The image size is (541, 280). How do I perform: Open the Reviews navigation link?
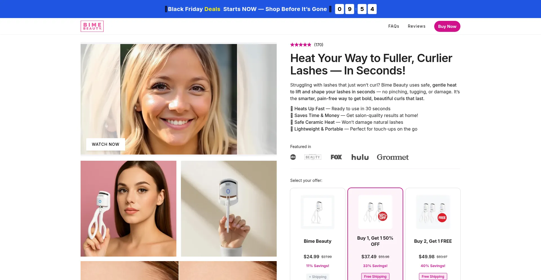416,26
